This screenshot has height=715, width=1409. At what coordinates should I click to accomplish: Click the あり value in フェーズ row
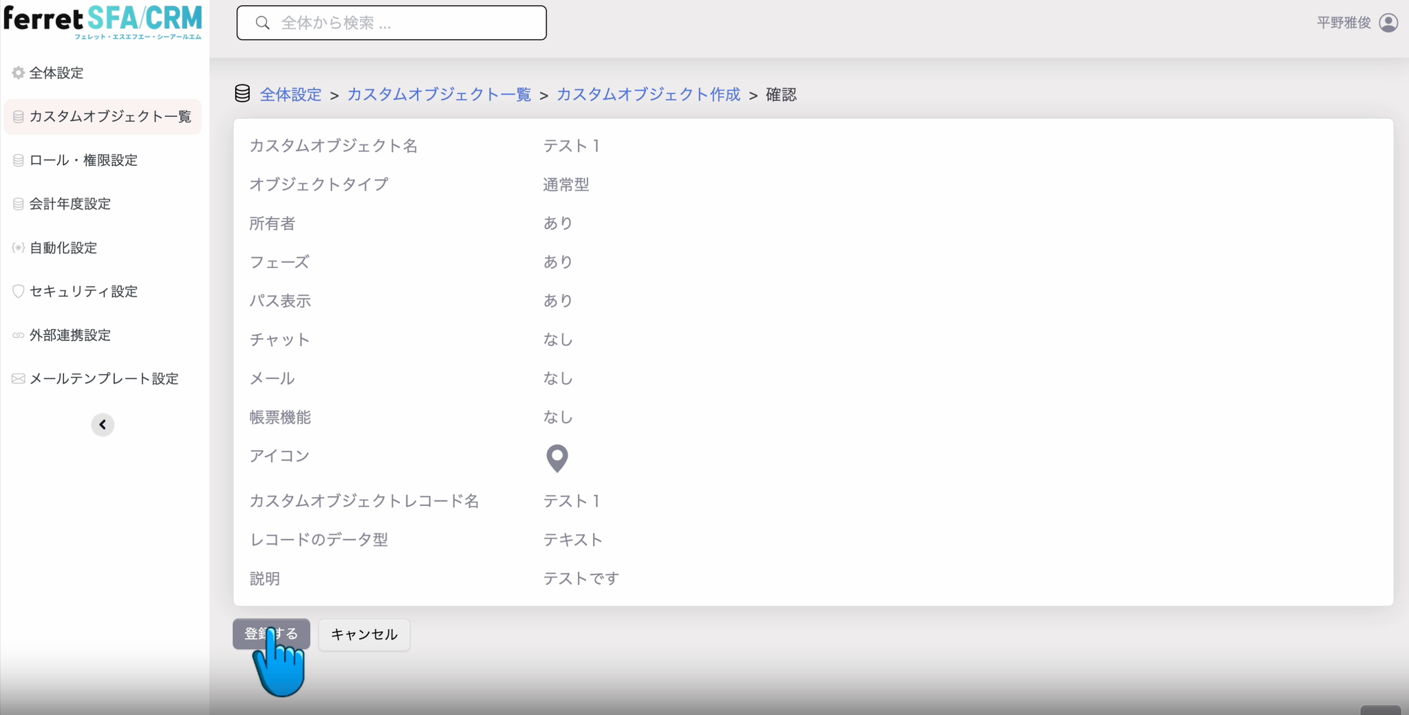tap(558, 262)
